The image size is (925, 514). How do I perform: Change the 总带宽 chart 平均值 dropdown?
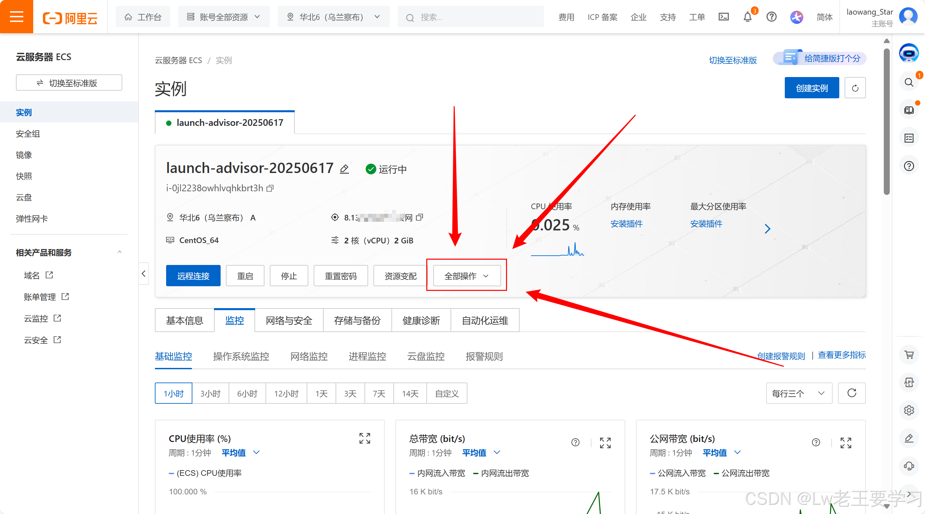pos(481,453)
